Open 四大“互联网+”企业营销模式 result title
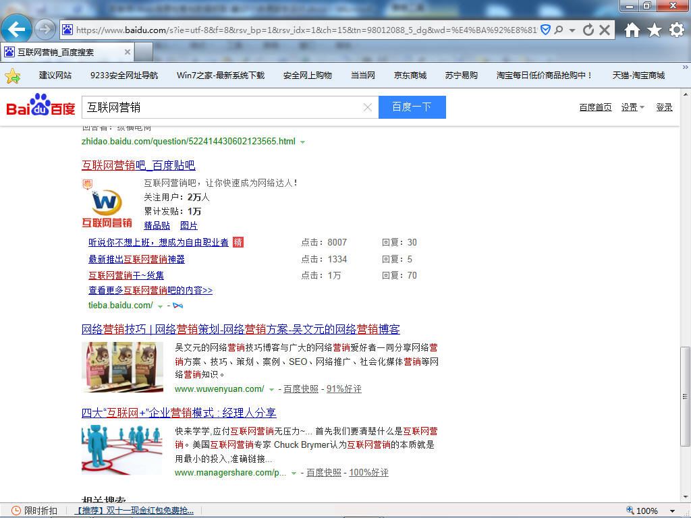The height and width of the screenshot is (518, 691). (x=179, y=413)
